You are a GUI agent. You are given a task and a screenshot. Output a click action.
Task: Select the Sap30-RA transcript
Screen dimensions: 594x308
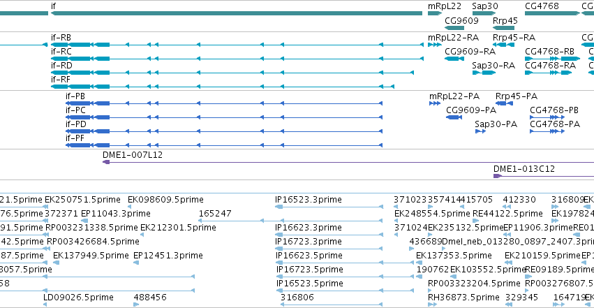coord(484,73)
